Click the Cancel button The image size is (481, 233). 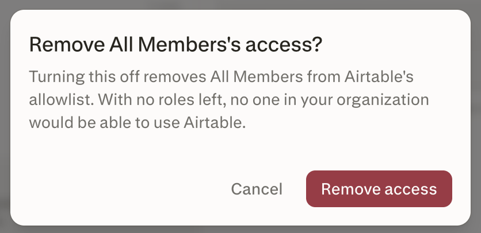coord(257,189)
